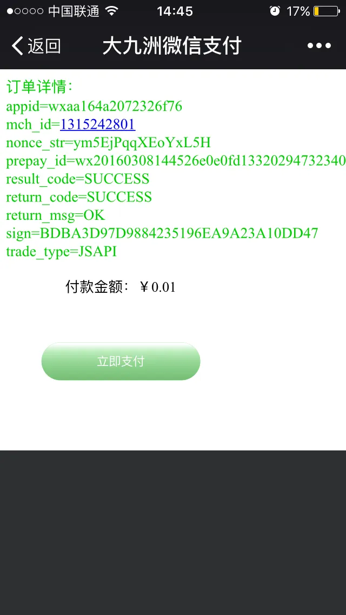This screenshot has width=346, height=615.
Task: Tap the nonce_str=ym5EjPqqXEoYxL5H line
Action: 108,143
